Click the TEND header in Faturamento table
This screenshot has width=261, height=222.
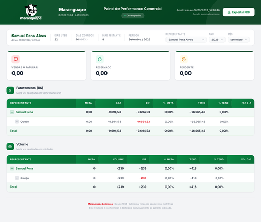201,103
